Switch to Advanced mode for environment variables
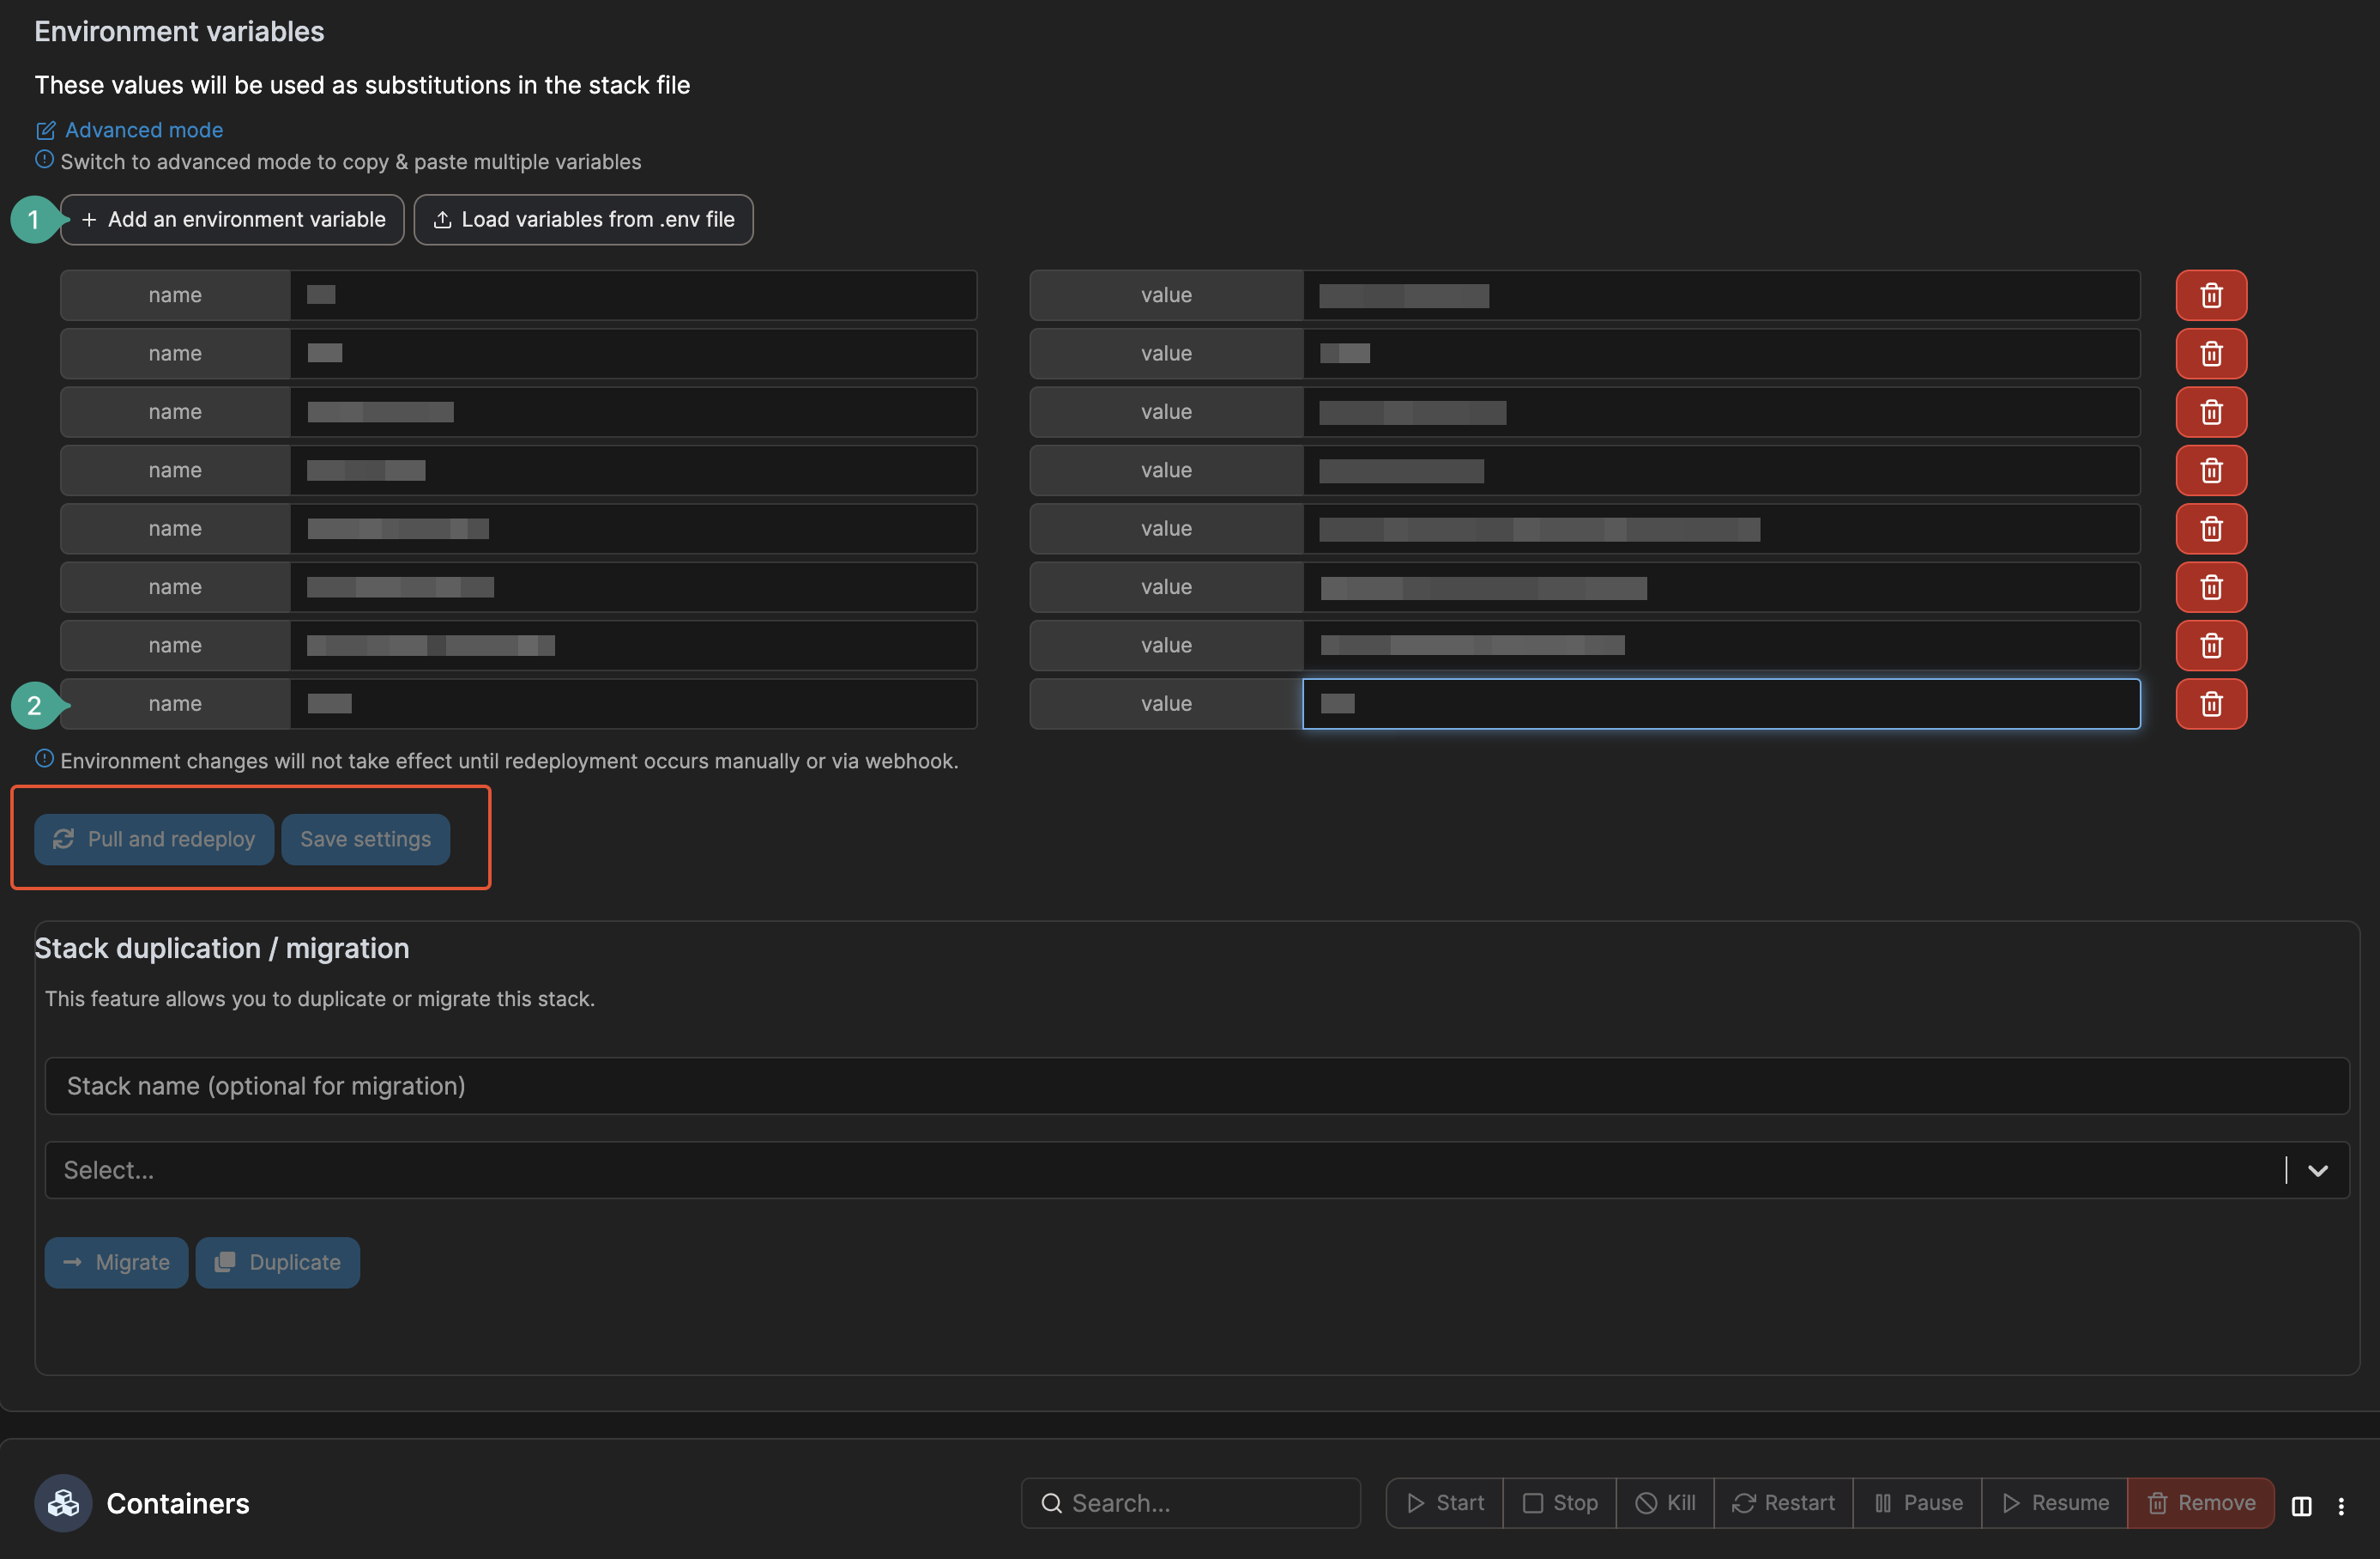Image resolution: width=2380 pixels, height=1559 pixels. pos(143,130)
